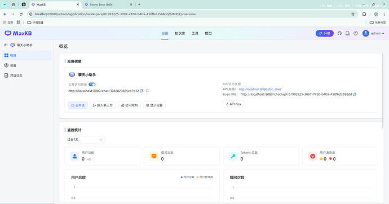The width and height of the screenshot is (389, 204).
Task: Switch to 知识库 top tab
Action: 180,33
